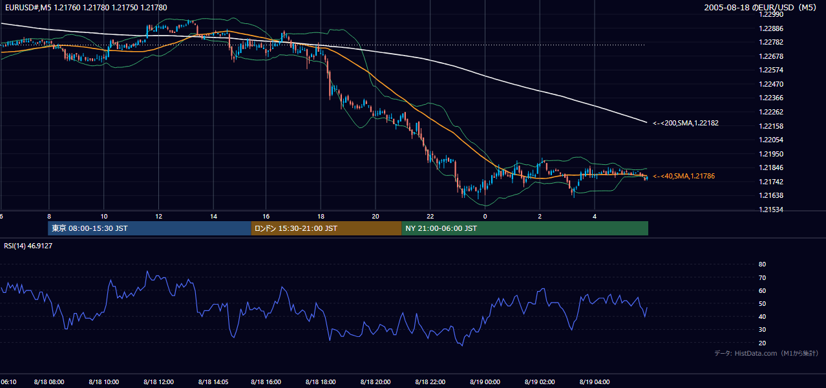Click the RSI(14) 46.9127 indicator label
Viewport: 826px width, 388px height.
tap(28, 246)
